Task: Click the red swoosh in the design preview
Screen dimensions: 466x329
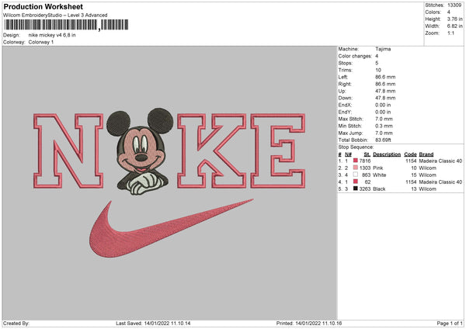Action: [171, 228]
